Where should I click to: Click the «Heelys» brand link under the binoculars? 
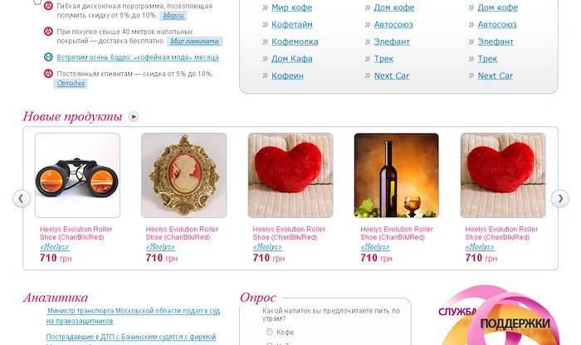(55, 247)
